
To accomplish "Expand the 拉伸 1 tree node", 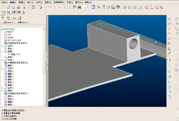I will tap(2, 46).
